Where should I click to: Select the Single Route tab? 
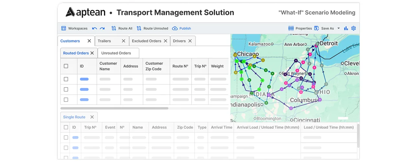point(74,117)
